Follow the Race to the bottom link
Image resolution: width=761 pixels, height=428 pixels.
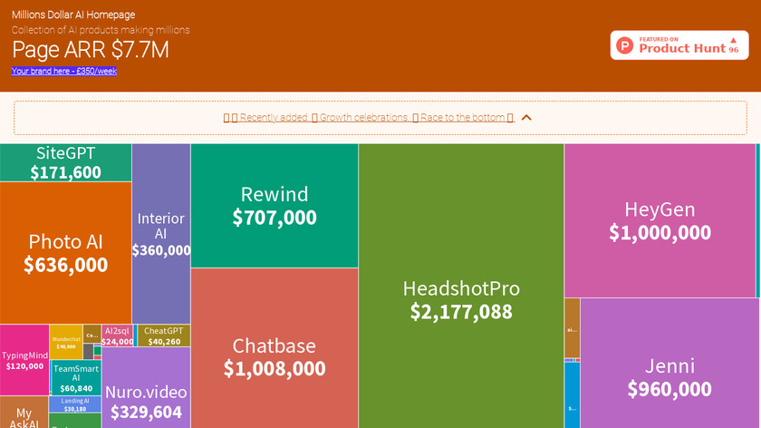463,118
